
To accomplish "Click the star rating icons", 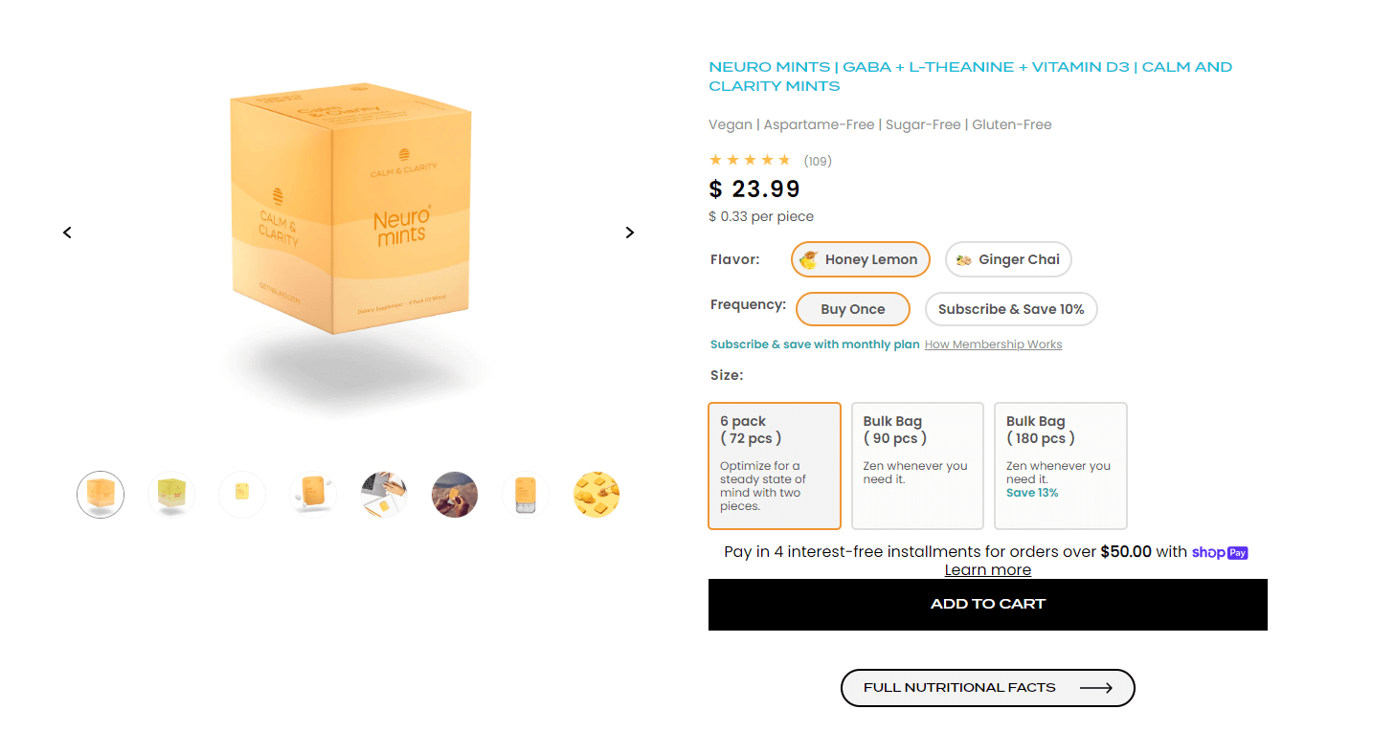I will (750, 160).
